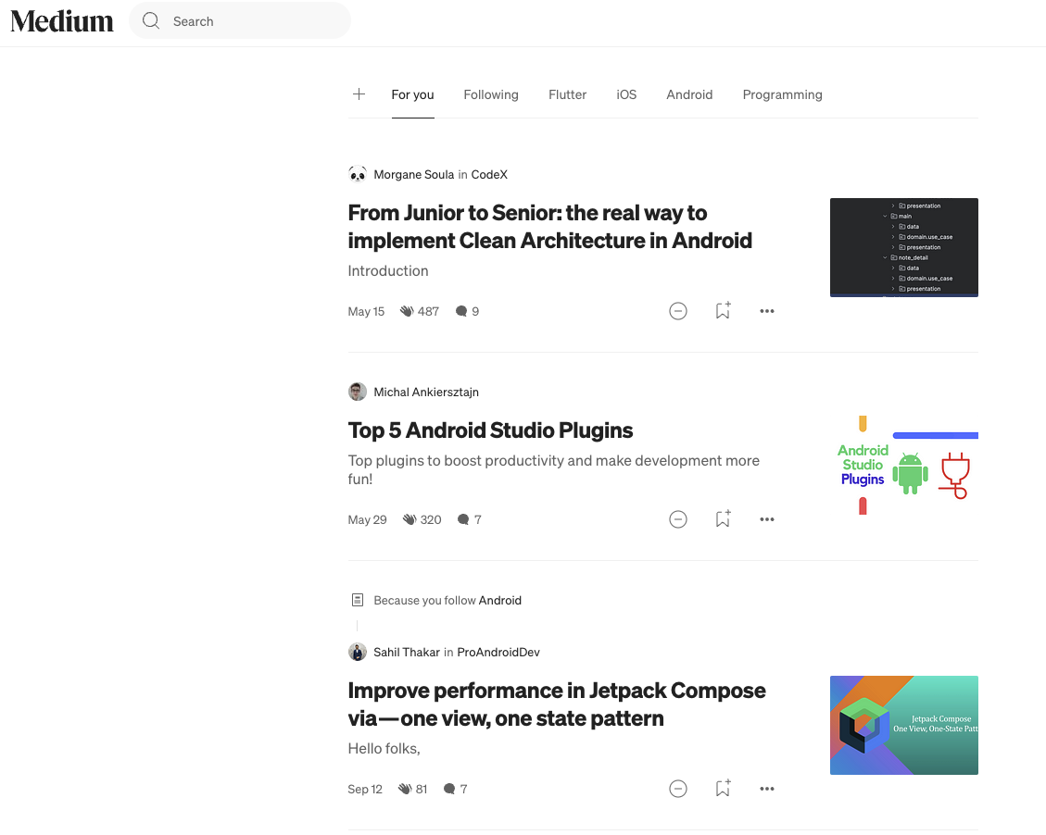Viewport: 1046px width, 835px height.
Task: Open the Clean Architecture folder-tree thumbnail
Action: coord(904,247)
